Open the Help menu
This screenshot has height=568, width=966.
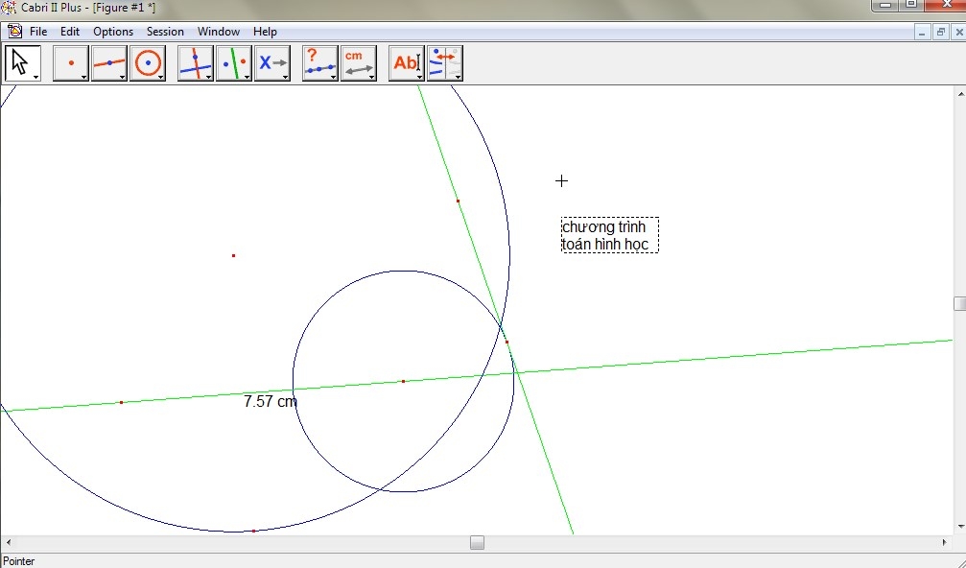click(x=265, y=32)
